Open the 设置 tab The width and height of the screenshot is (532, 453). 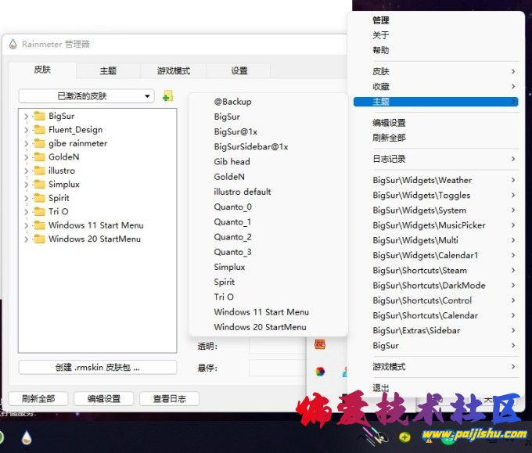[x=239, y=70]
